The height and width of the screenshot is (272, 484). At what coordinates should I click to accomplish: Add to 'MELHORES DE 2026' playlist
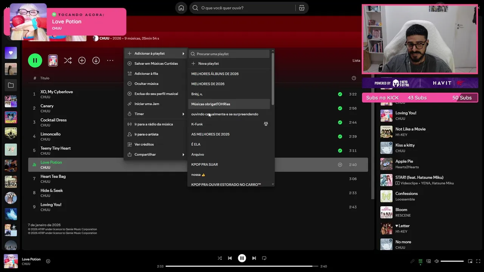tap(229, 84)
